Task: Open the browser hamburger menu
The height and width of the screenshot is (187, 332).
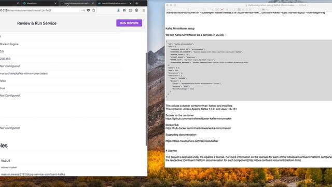Action: (144, 10)
